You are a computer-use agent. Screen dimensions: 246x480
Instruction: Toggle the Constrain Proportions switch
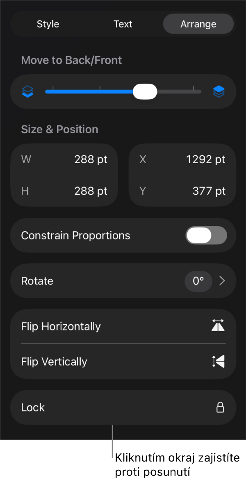click(206, 235)
